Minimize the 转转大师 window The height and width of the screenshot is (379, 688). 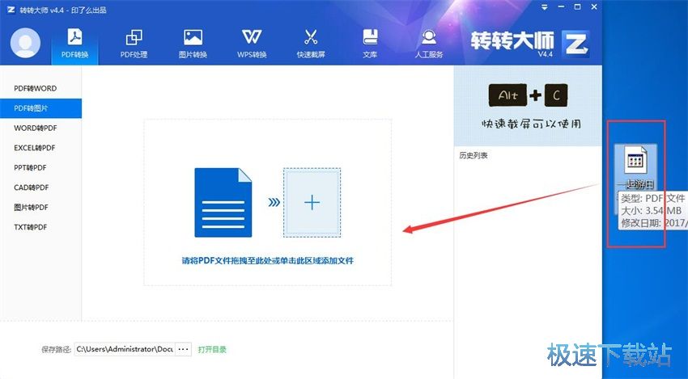point(561,7)
